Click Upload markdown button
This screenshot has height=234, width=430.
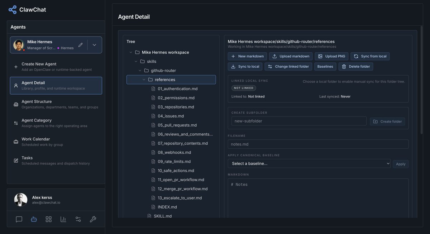291,56
